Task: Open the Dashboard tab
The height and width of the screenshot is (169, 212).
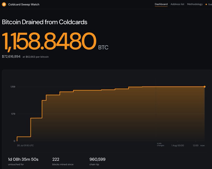Action: (x=161, y=4)
